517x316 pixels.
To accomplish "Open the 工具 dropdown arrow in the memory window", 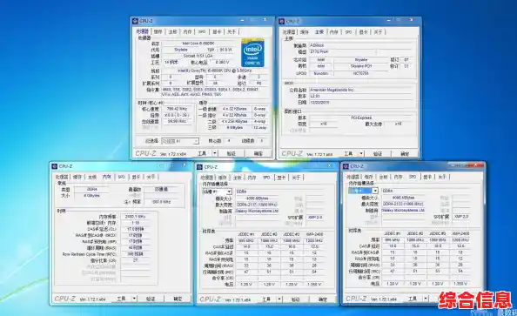I will point(134,299).
